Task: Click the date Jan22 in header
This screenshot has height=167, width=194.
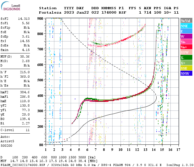Action: coord(83,13)
